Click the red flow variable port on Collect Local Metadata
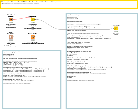Image resolution: width=138 pixels, height=109 pixels. pos(13,19)
